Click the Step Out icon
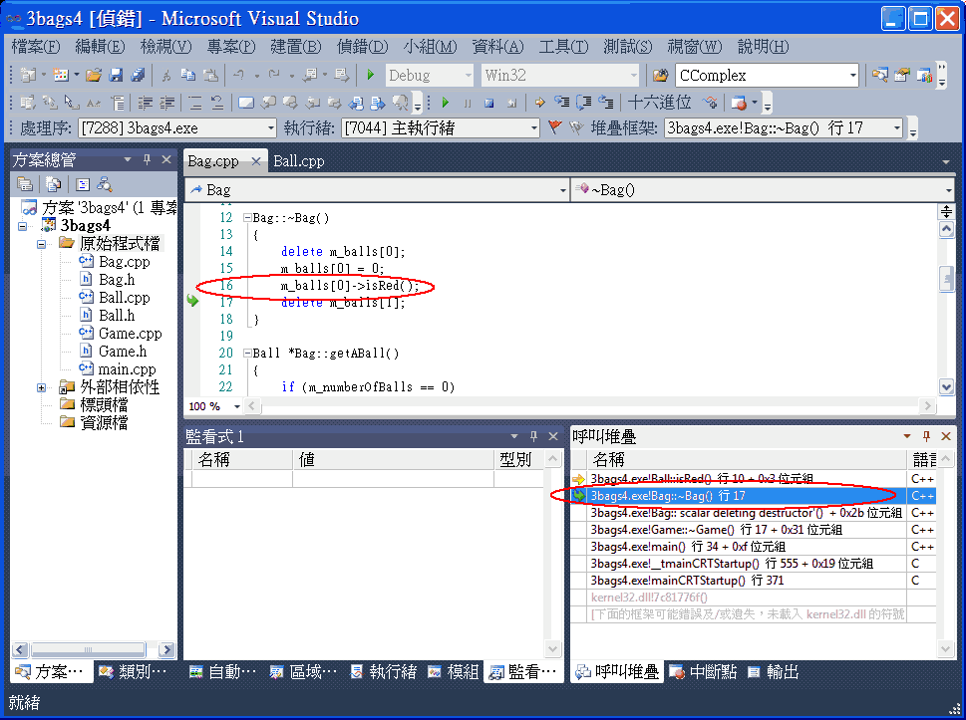 pyautogui.click(x=606, y=103)
